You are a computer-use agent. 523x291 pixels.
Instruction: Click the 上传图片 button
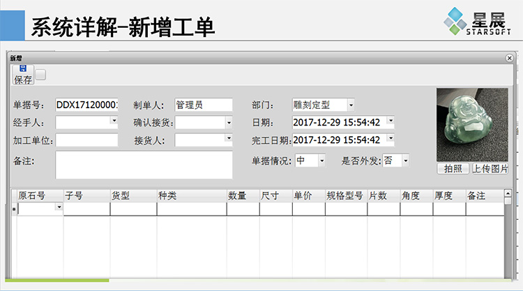click(490, 169)
